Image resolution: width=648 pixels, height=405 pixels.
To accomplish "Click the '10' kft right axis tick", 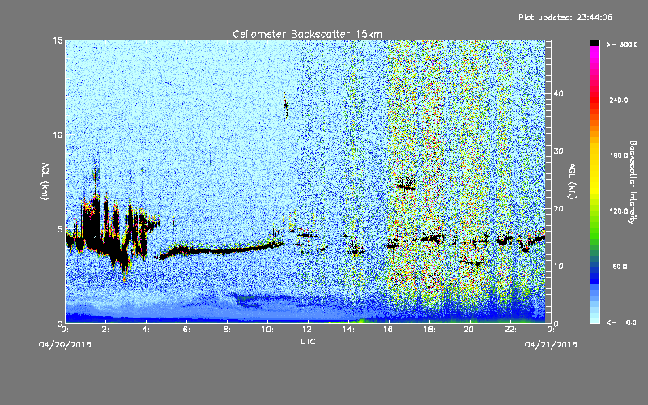I will 558,266.
